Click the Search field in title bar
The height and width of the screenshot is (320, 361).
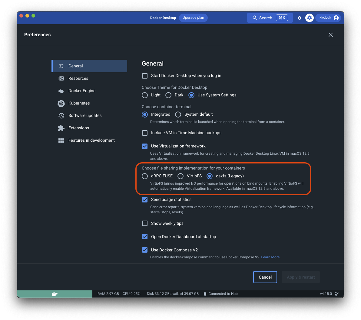tap(270, 18)
